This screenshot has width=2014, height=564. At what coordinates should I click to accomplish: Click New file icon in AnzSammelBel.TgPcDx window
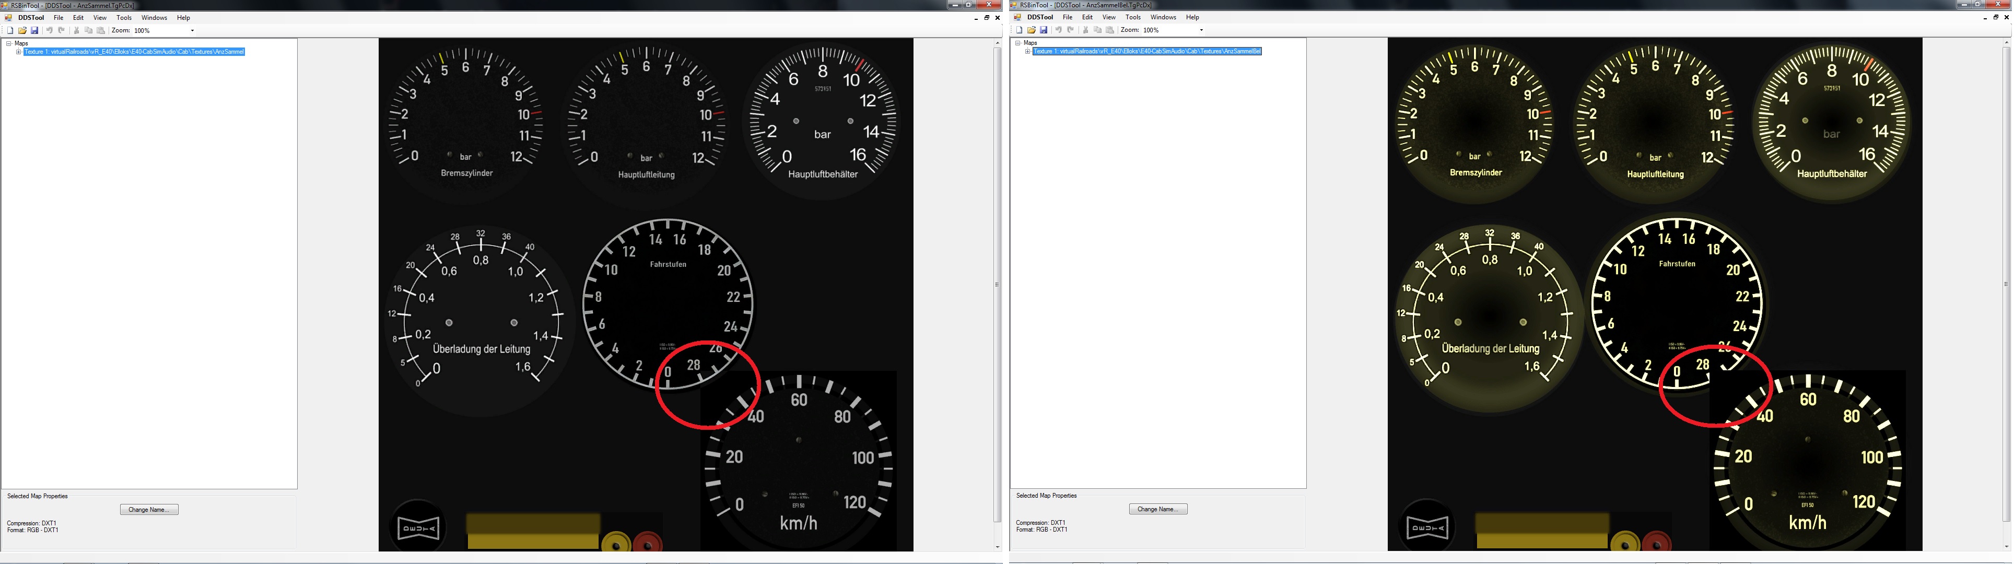(1020, 30)
